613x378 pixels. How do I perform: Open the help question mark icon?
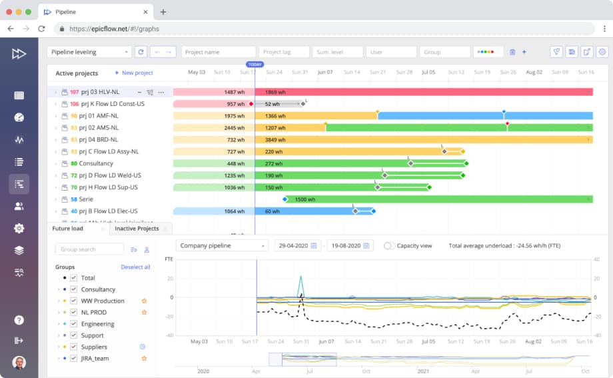pos(19,320)
